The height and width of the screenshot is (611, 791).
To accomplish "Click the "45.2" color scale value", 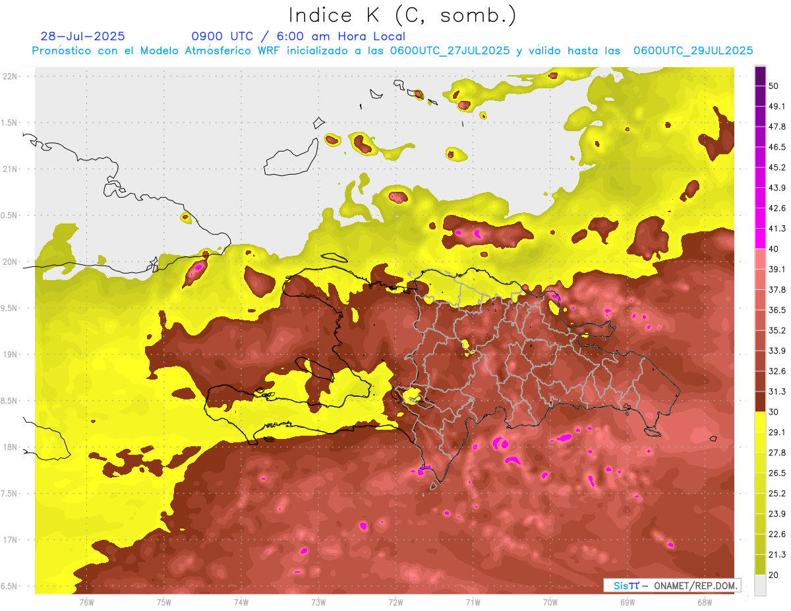I will point(776,167).
